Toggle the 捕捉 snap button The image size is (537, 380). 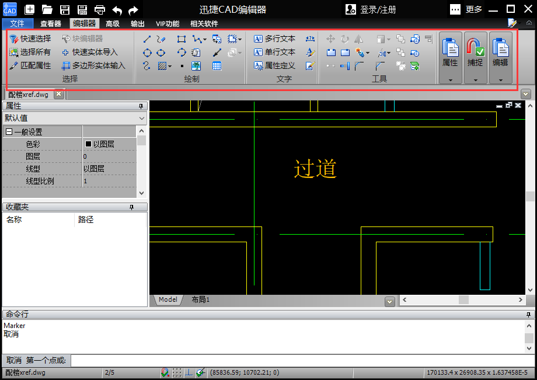click(475, 53)
